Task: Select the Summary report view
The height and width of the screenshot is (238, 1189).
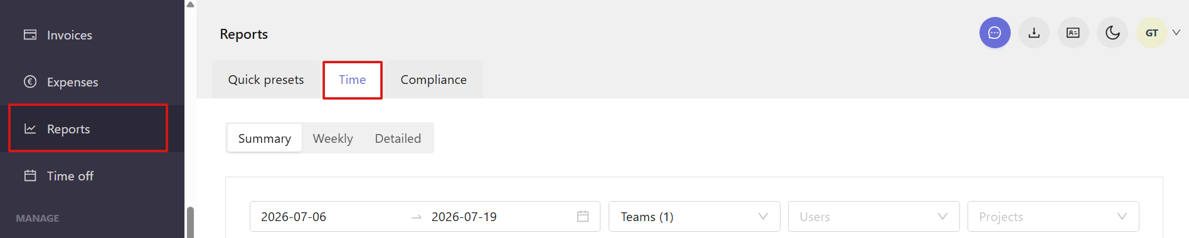Action: click(x=264, y=138)
